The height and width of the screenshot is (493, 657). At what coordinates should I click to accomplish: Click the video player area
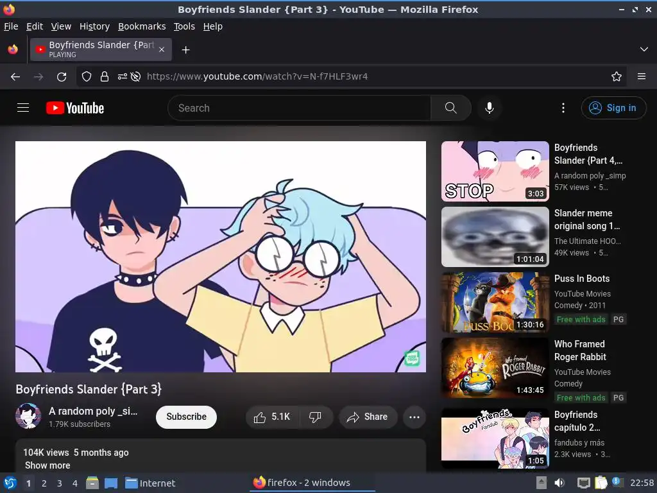click(x=221, y=257)
